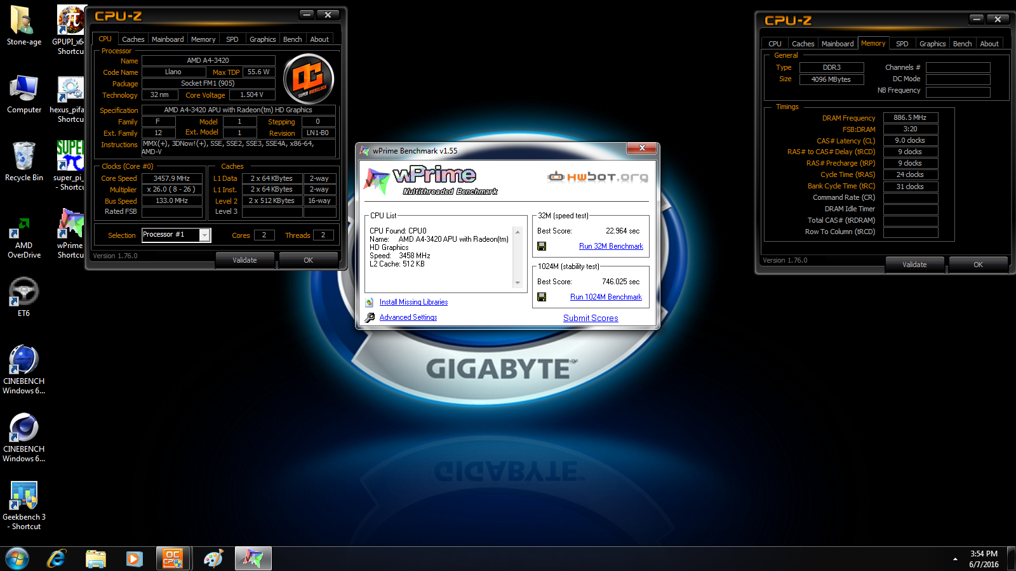This screenshot has height=571, width=1016.
Task: Open Caches tab in right CPU-Z window
Action: tap(803, 44)
